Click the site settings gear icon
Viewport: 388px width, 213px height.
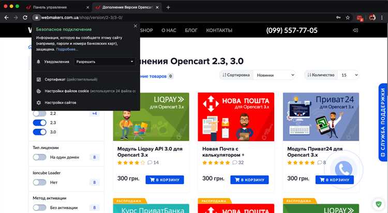click(39, 102)
